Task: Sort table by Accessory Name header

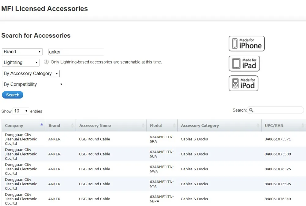Action: (111, 126)
